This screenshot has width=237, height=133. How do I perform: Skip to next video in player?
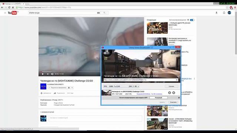tap(48, 74)
